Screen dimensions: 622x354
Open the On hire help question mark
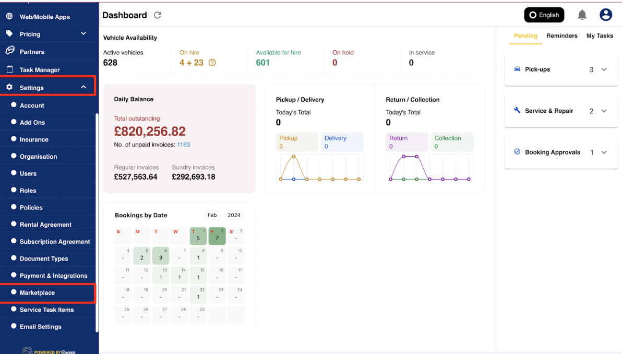coord(212,62)
